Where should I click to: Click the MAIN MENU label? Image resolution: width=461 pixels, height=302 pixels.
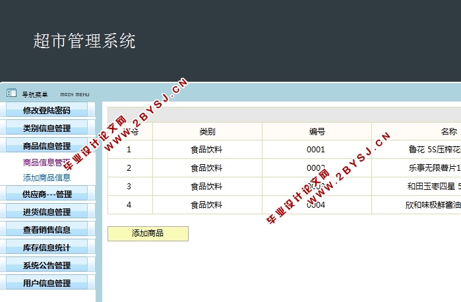(x=75, y=94)
